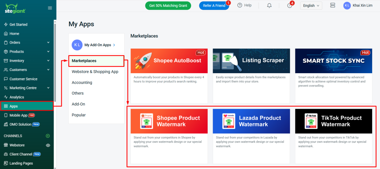380x169 pixels.
Task: Expand the Customers submenu chevron
Action: (x=48, y=70)
